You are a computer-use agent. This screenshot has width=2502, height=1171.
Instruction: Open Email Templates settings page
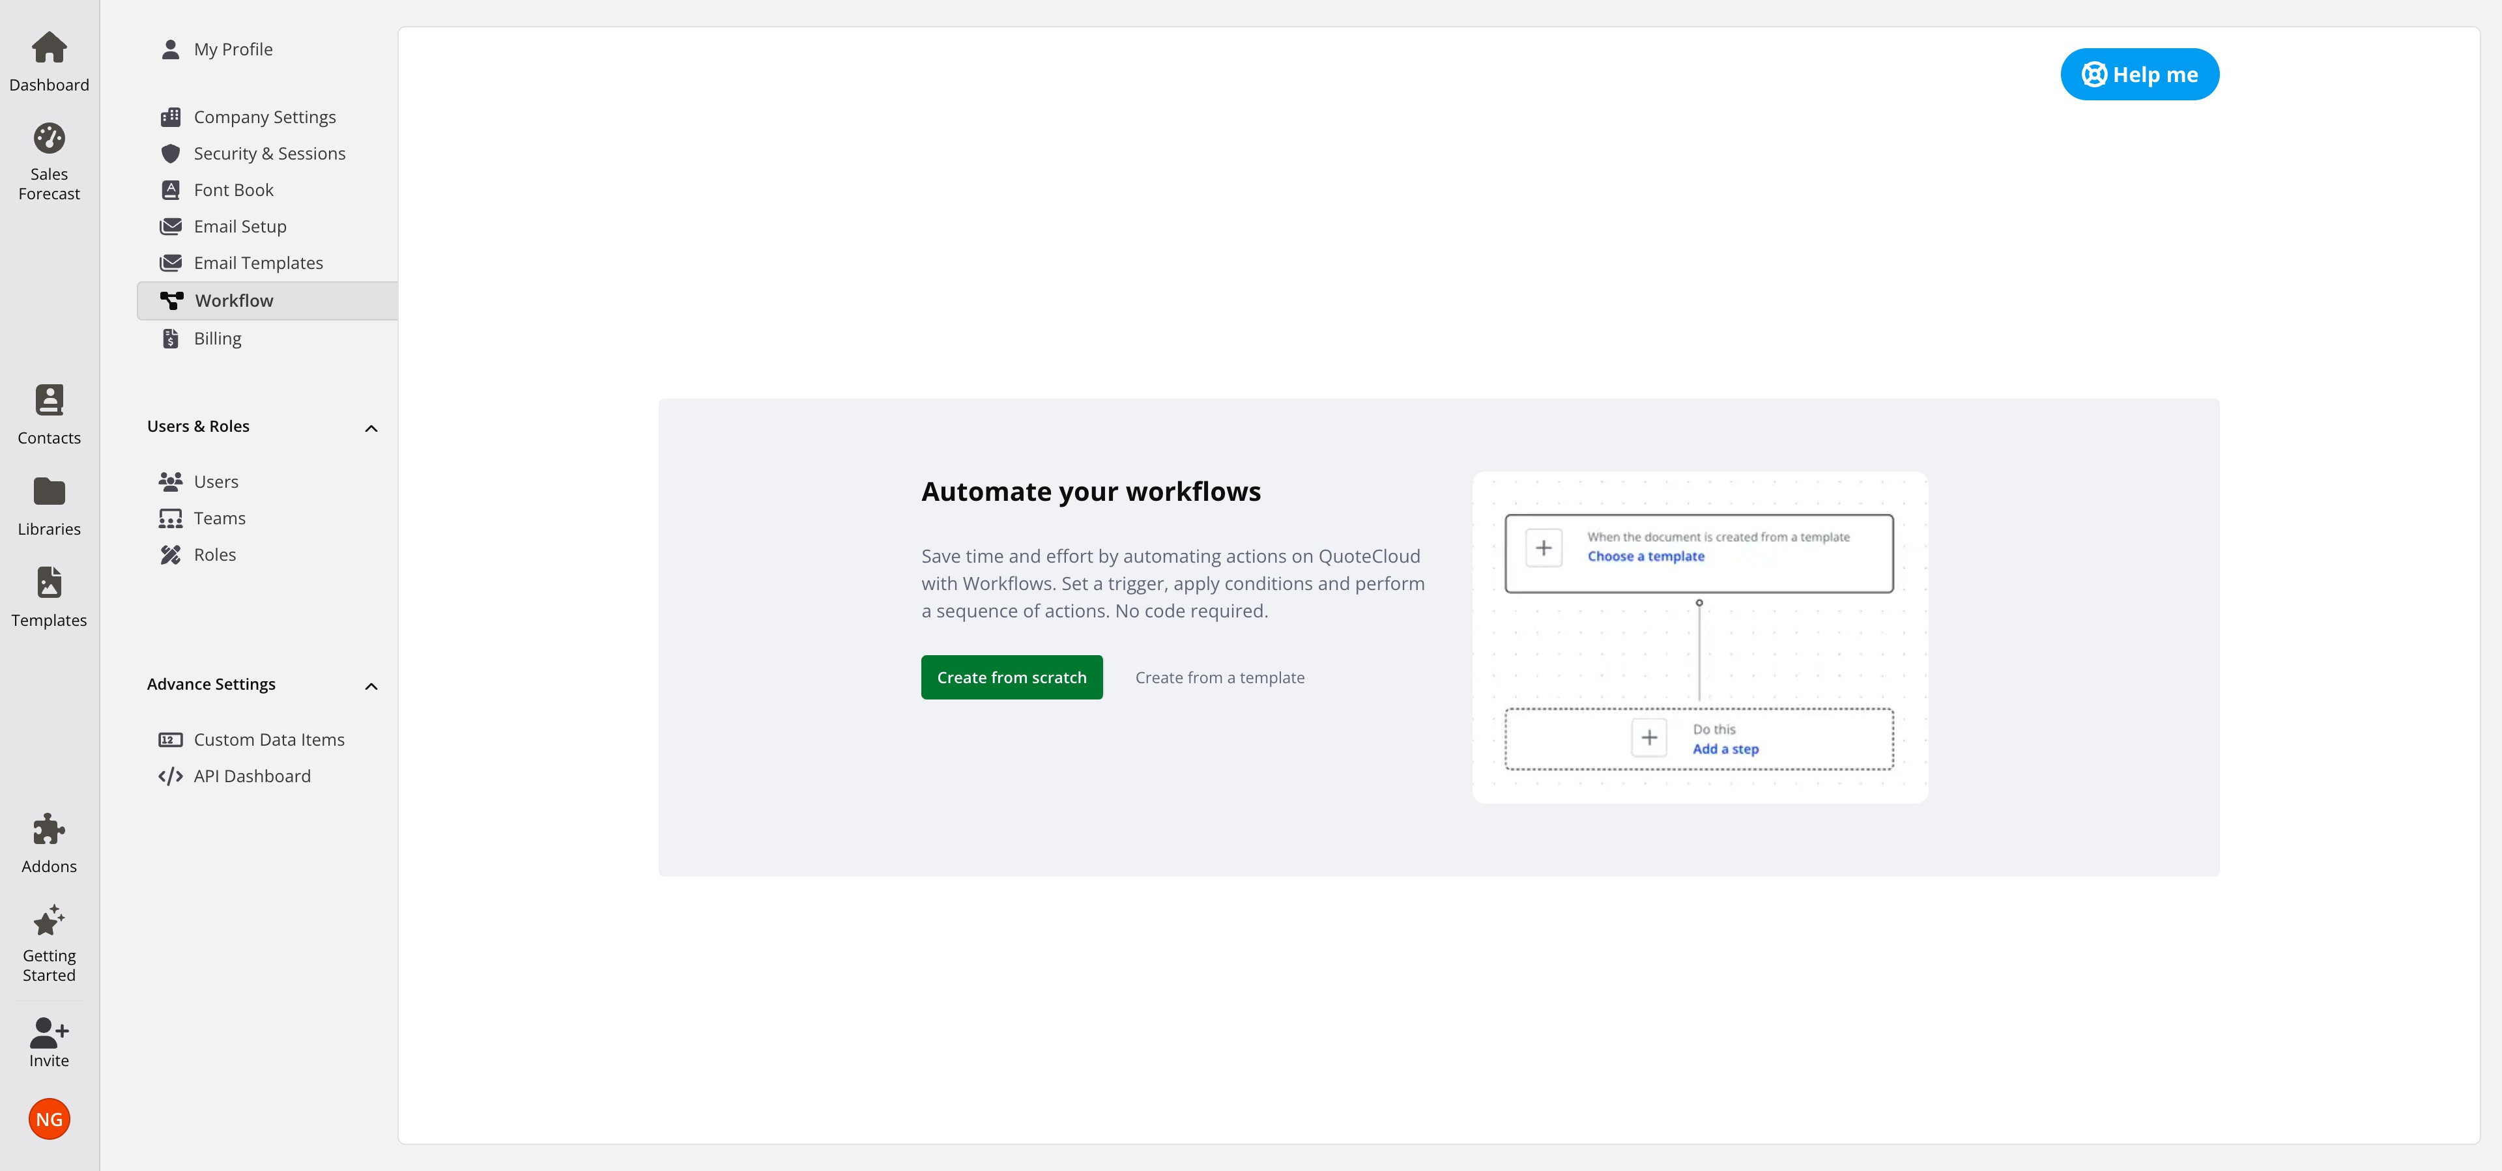coord(257,263)
